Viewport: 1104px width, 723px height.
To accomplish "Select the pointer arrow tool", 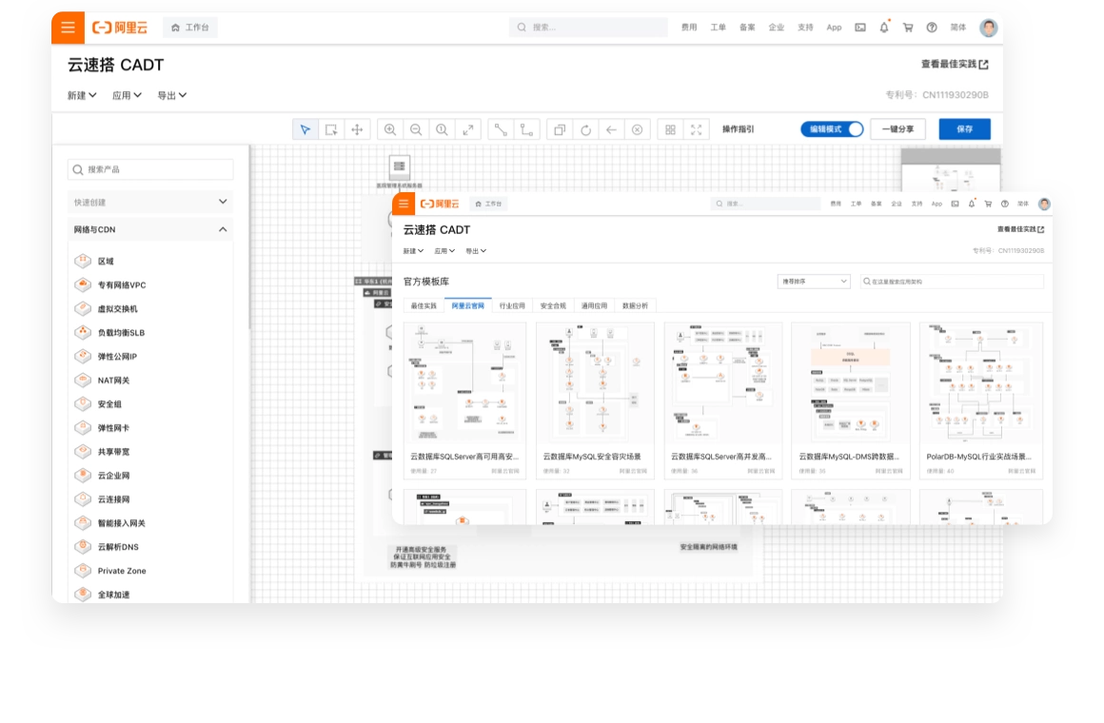I will (x=305, y=129).
